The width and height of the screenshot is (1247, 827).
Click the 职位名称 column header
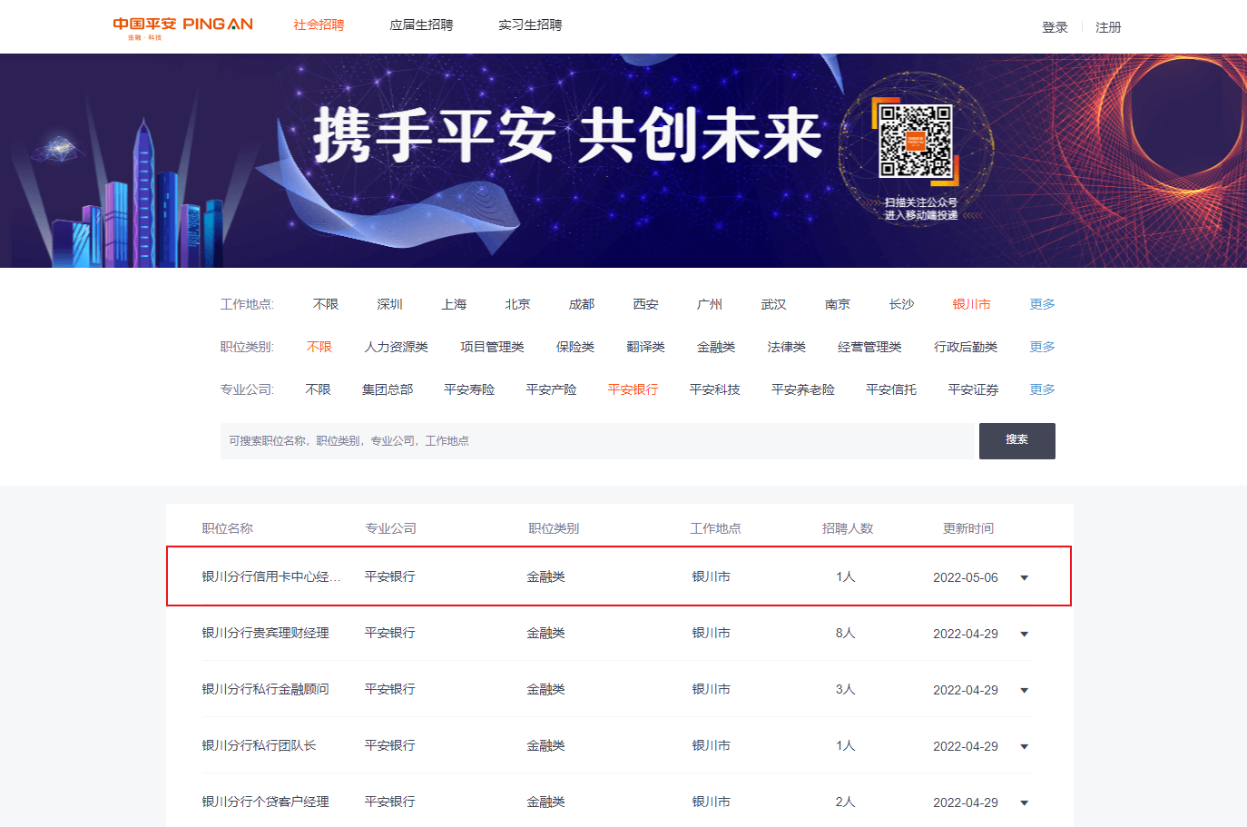(227, 528)
